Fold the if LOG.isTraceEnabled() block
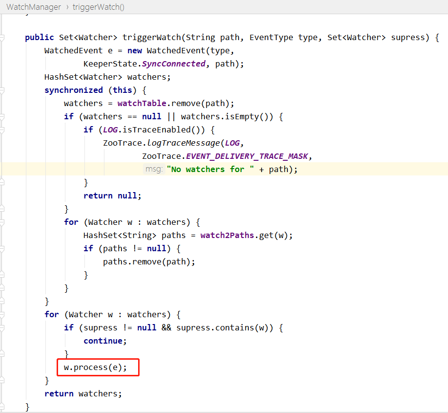Screen dimensions: 448x413 [2, 130]
